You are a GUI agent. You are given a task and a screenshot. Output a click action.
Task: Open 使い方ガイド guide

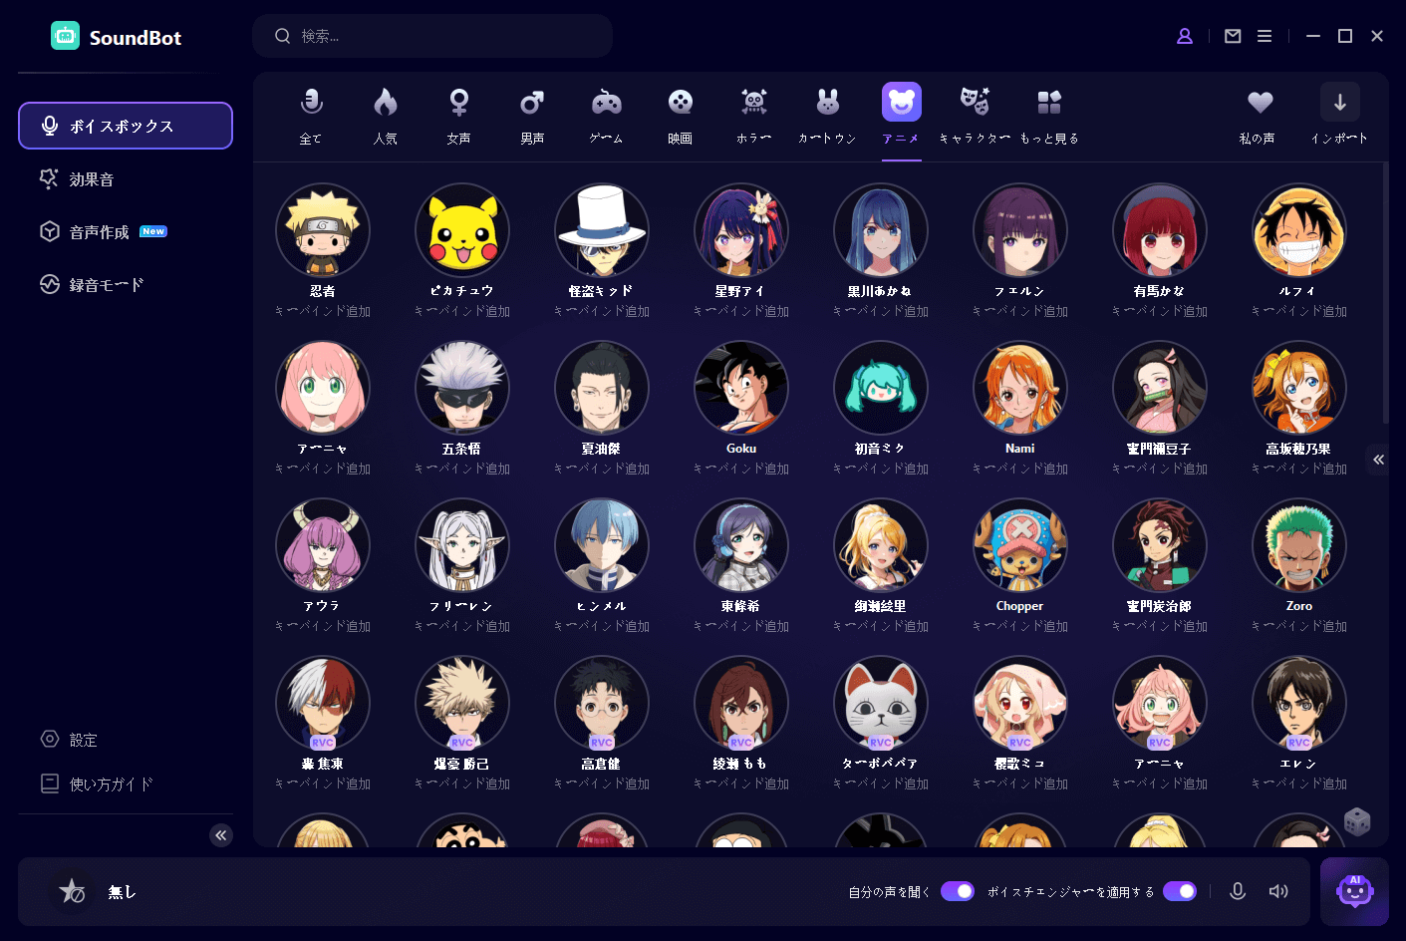coord(97,784)
